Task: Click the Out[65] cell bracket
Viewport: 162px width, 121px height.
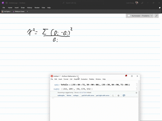Action: 137,89
